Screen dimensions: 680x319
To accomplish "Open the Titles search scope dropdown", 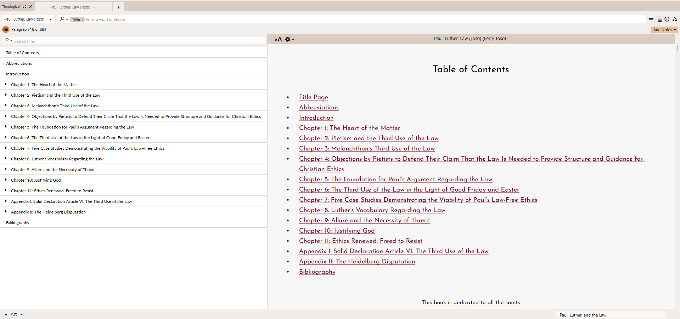I will [77, 19].
